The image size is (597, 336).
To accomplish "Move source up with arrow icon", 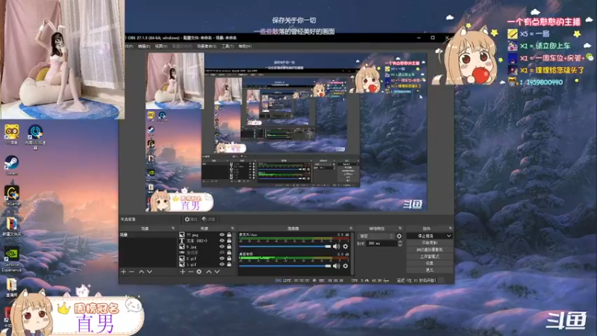I will click(x=209, y=272).
